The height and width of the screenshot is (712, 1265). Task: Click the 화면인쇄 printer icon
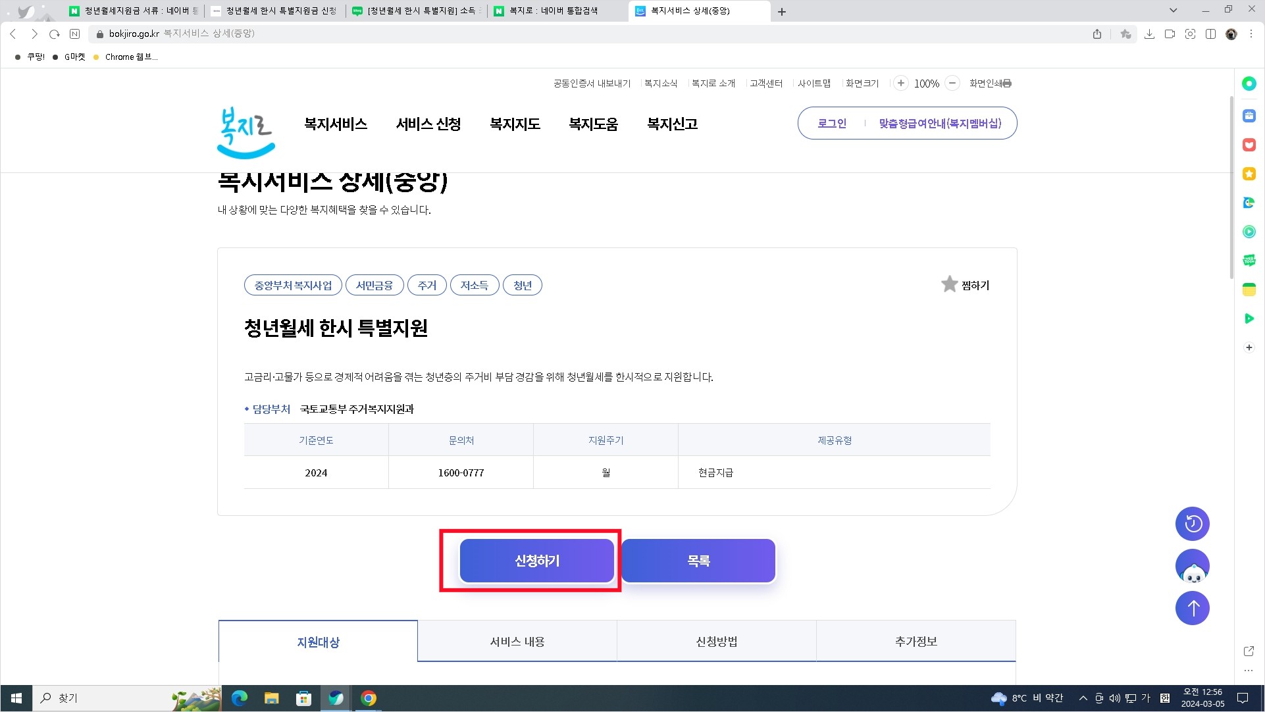click(1007, 84)
